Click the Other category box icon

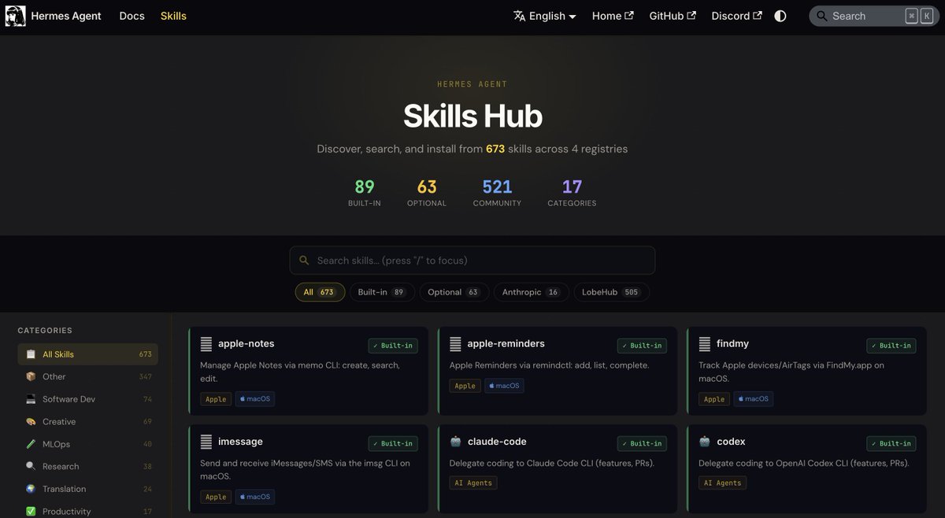(31, 377)
